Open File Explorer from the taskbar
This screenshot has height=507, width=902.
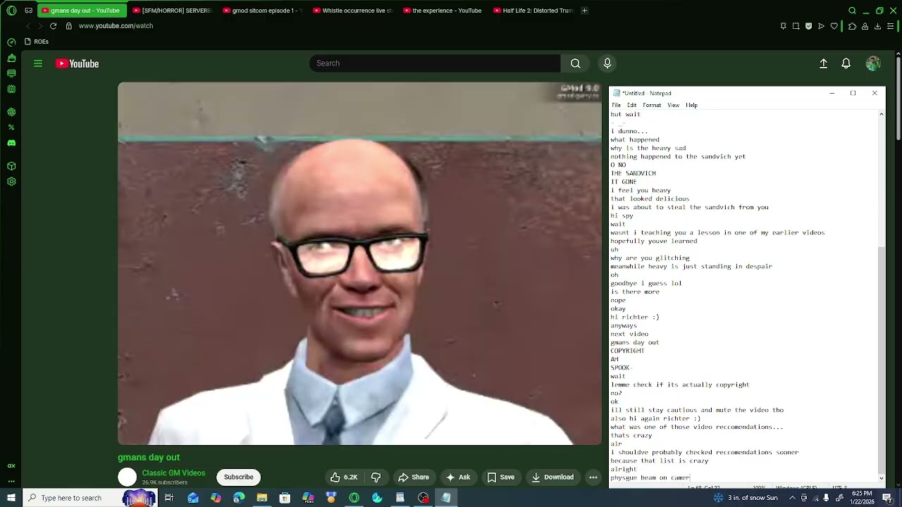pyautogui.click(x=262, y=498)
